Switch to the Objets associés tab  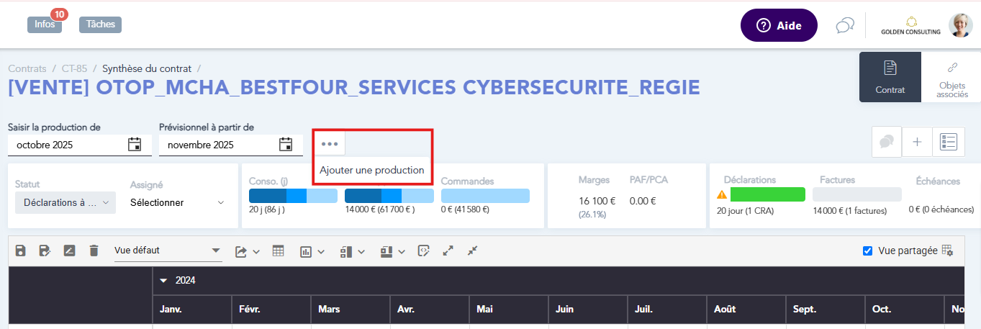[952, 78]
